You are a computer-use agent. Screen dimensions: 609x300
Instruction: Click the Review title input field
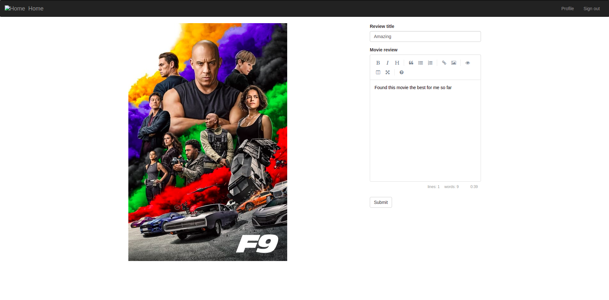(x=425, y=36)
